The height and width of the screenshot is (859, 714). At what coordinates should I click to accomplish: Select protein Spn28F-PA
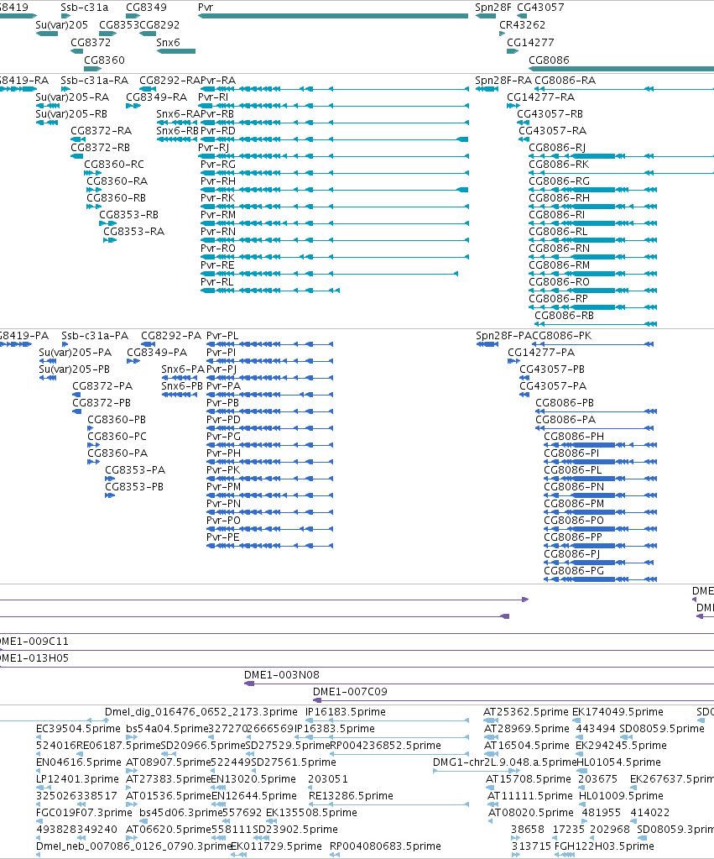pyautogui.click(x=487, y=344)
